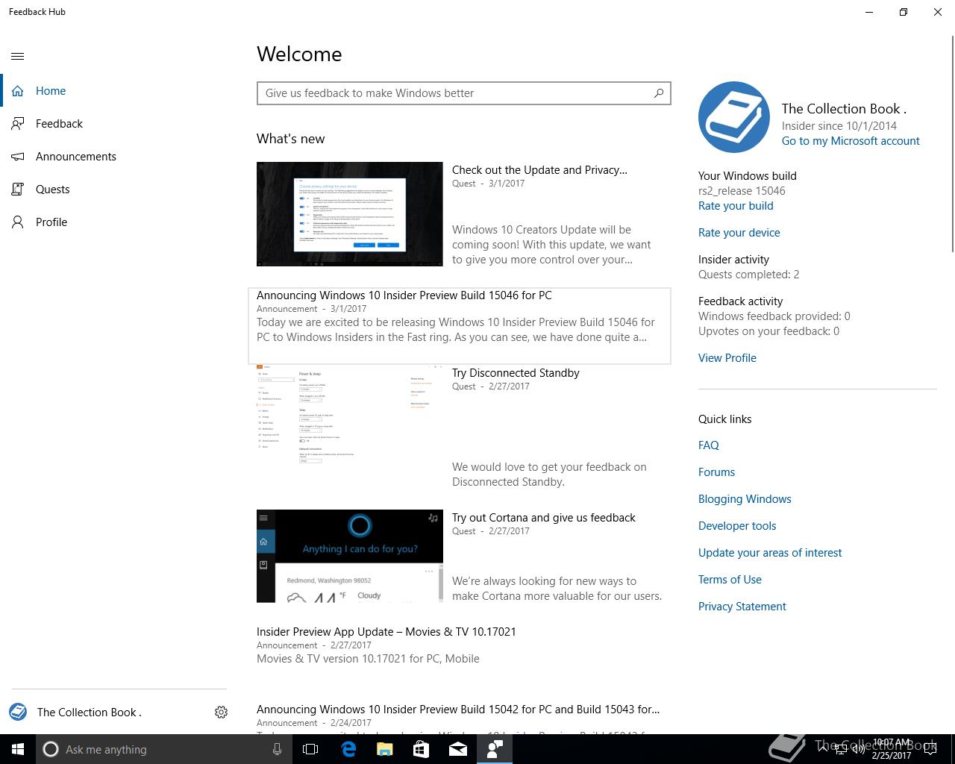This screenshot has width=955, height=764.
Task: Open the Privacy Statement link
Action: (x=742, y=607)
